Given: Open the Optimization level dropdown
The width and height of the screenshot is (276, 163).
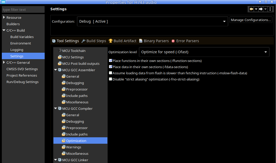Looking at the screenshot, I should pyautogui.click(x=204, y=52).
